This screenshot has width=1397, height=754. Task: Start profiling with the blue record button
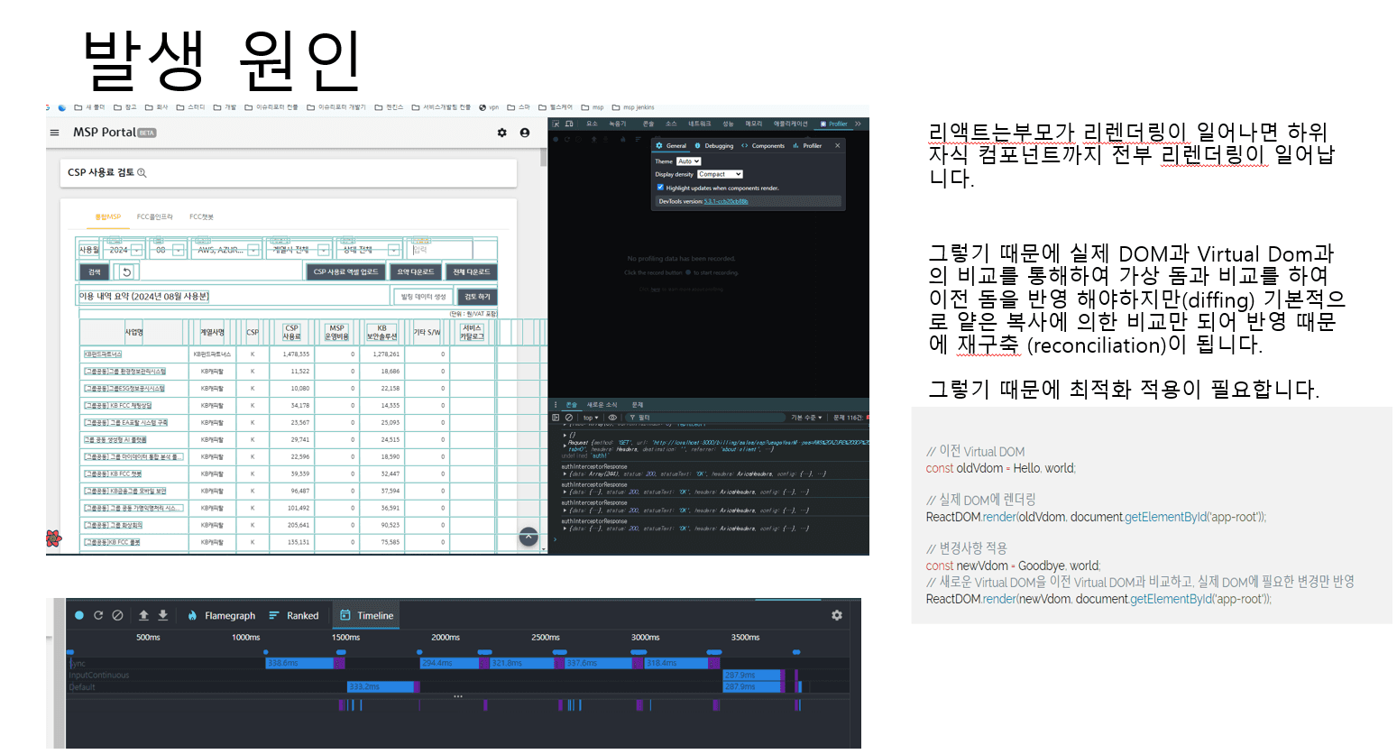(x=79, y=615)
